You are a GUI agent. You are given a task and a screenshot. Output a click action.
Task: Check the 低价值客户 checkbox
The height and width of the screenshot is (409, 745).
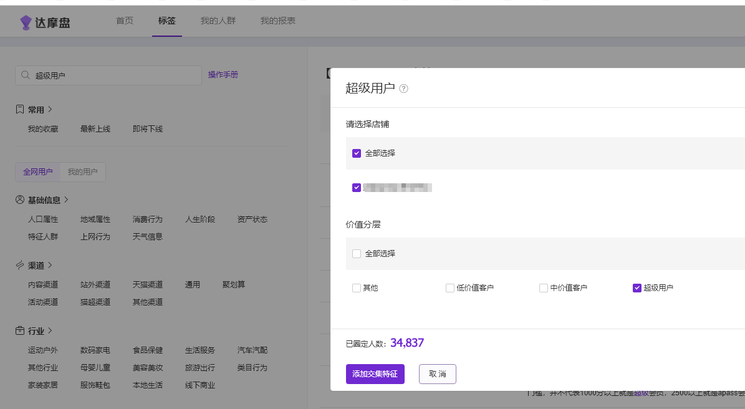click(x=450, y=288)
